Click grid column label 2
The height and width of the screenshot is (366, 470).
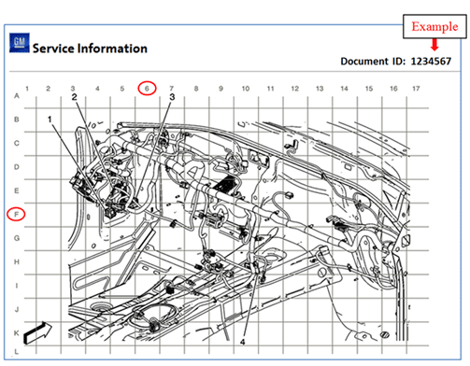click(48, 89)
